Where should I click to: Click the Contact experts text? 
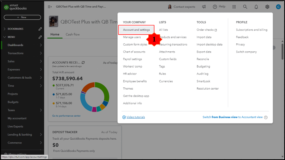pyautogui.click(x=184, y=7)
